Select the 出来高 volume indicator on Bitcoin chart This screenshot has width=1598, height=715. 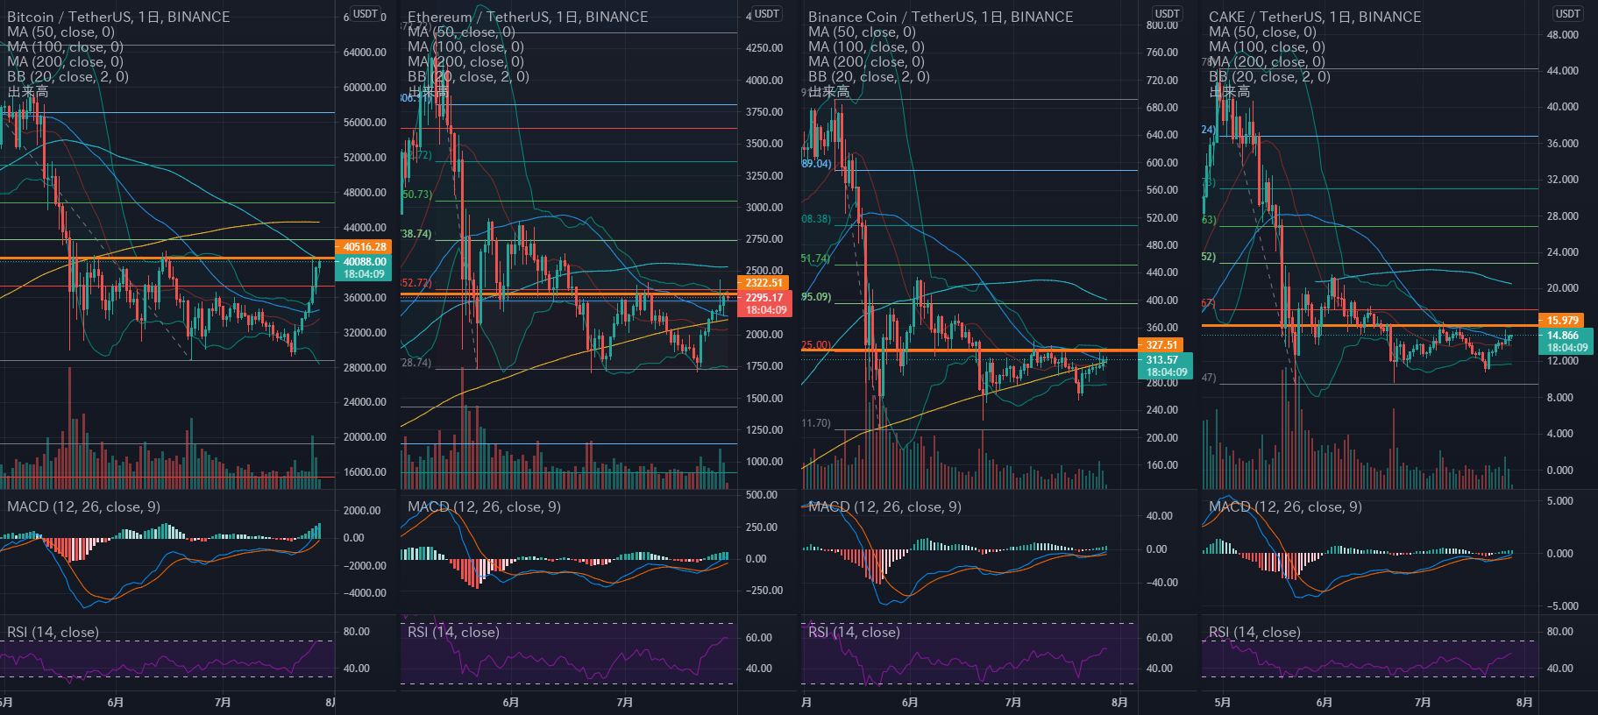28,91
